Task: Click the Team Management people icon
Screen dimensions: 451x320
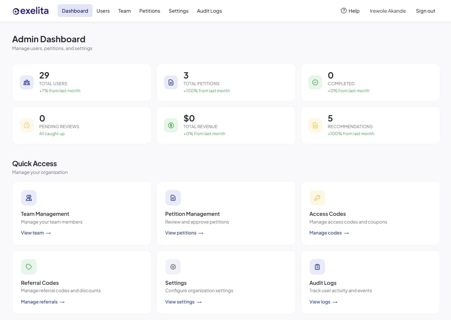Action: 29,197
